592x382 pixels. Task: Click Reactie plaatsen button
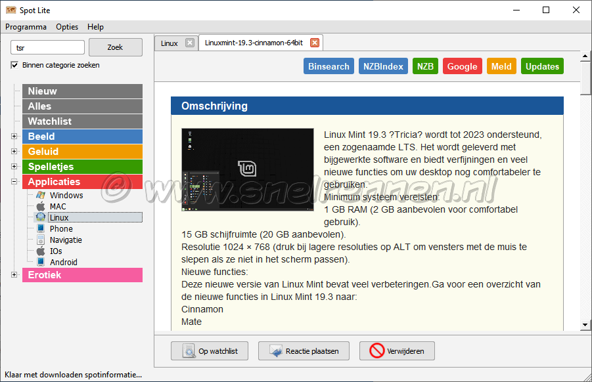pyautogui.click(x=304, y=351)
